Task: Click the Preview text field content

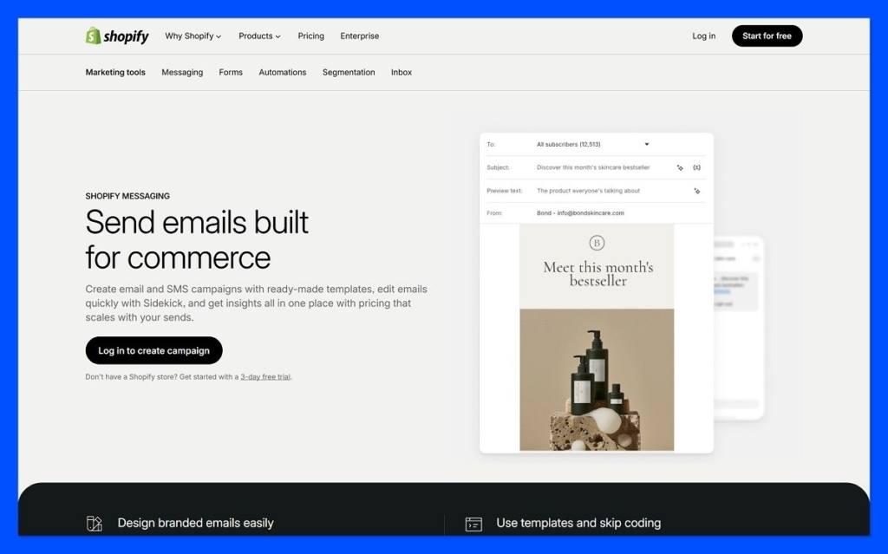Action: coord(588,191)
